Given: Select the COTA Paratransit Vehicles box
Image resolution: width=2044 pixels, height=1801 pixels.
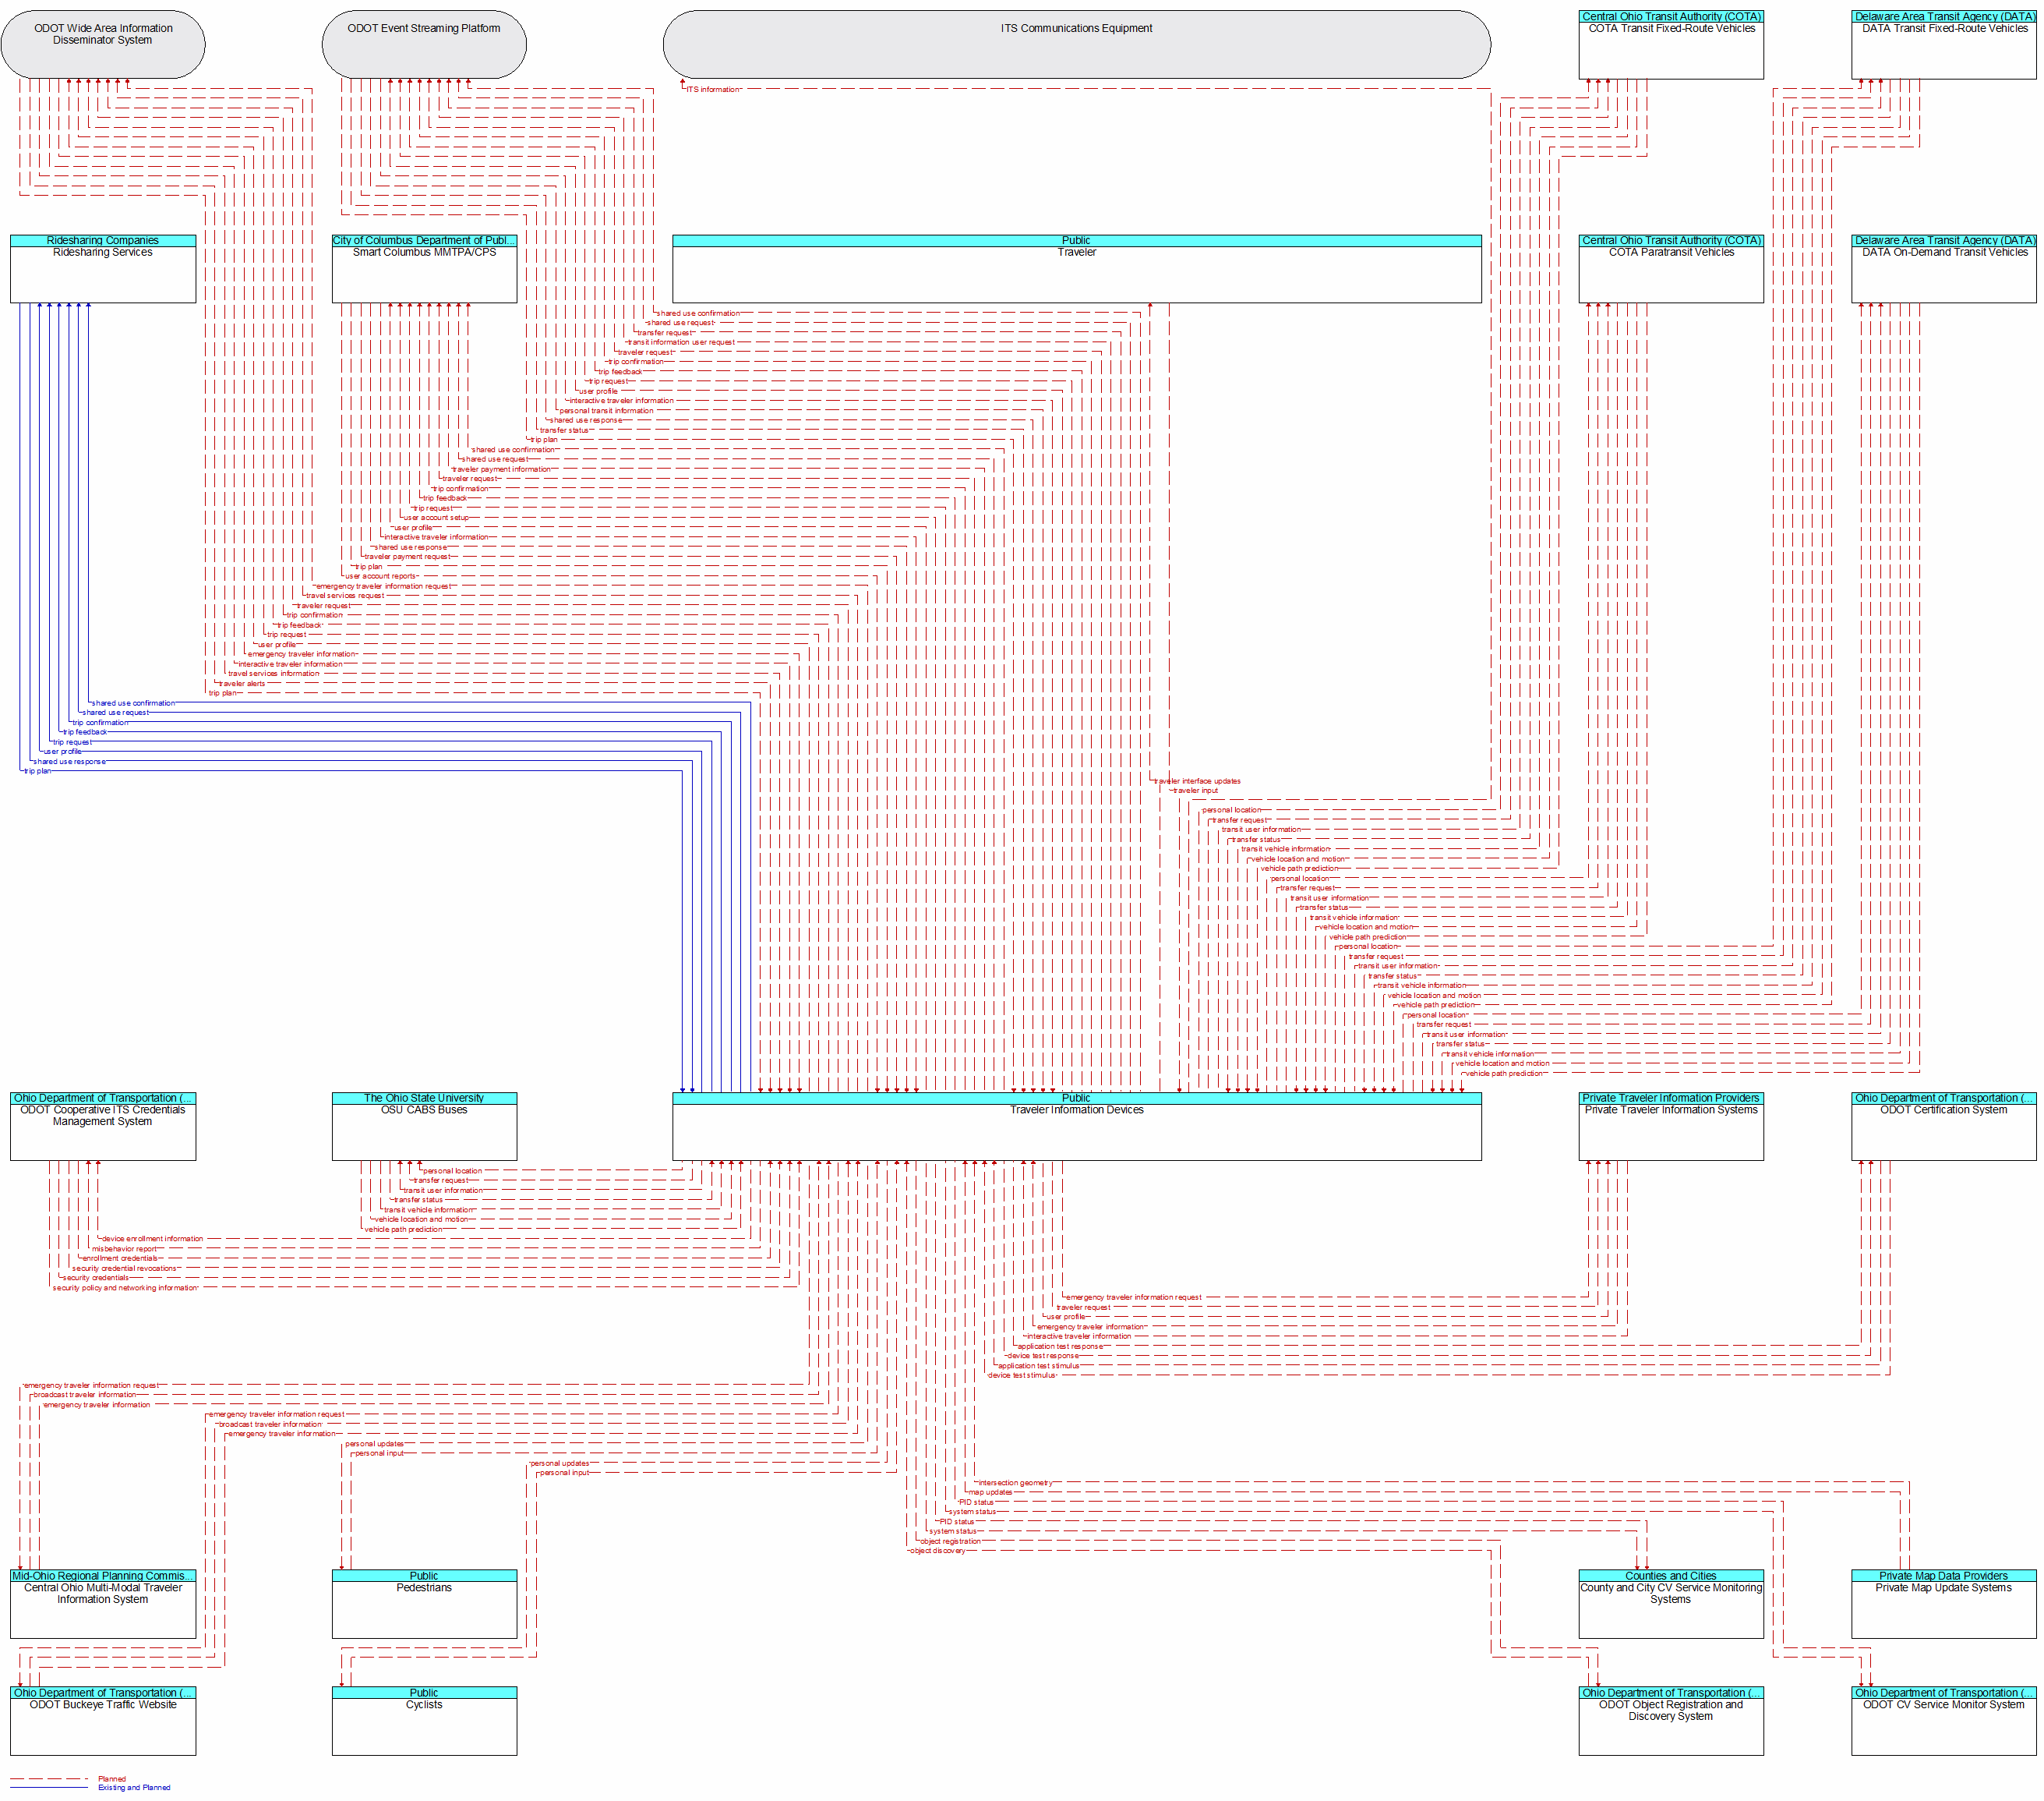Looking at the screenshot, I should pyautogui.click(x=1670, y=269).
